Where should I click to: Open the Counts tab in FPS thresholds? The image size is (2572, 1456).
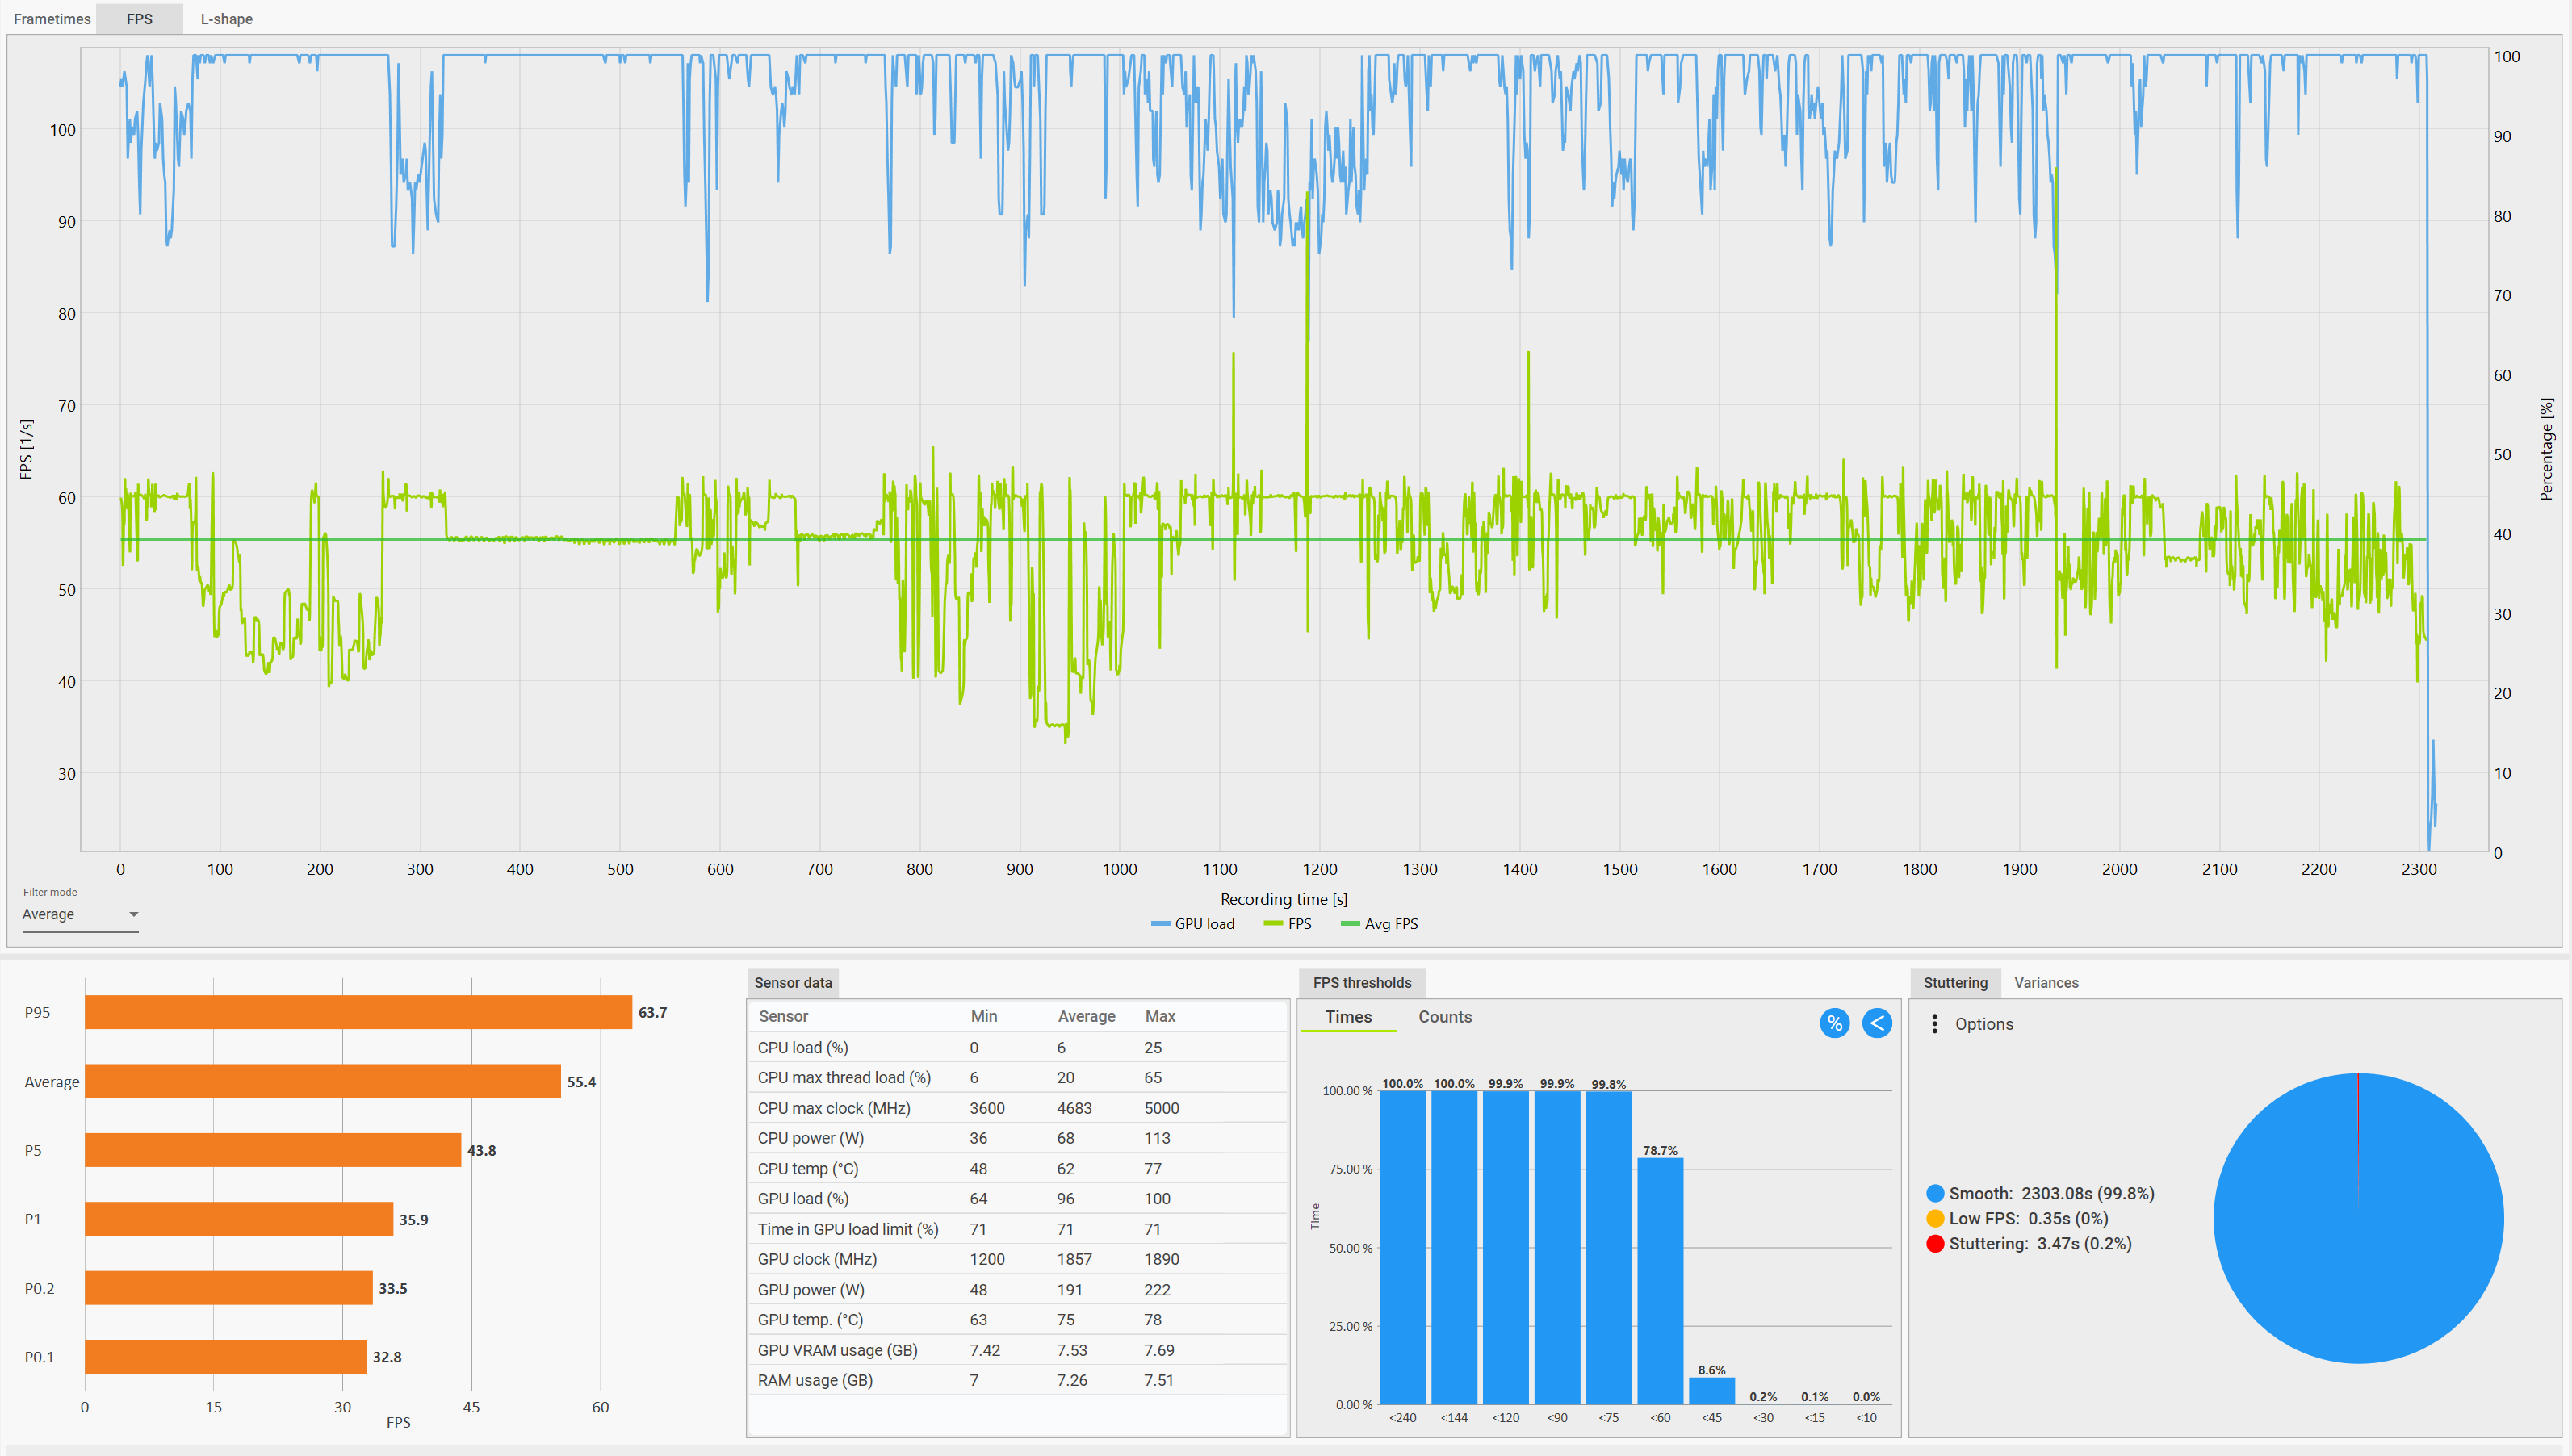coord(1444,1017)
